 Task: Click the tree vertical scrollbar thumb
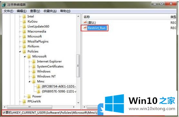(x=78, y=66)
